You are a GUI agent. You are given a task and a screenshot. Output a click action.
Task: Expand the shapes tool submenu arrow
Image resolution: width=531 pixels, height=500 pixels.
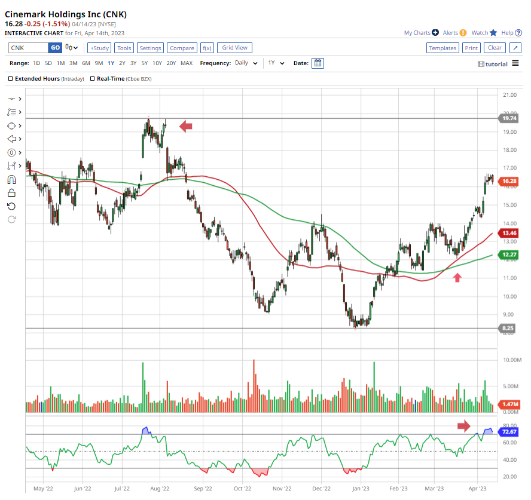pyautogui.click(x=20, y=125)
